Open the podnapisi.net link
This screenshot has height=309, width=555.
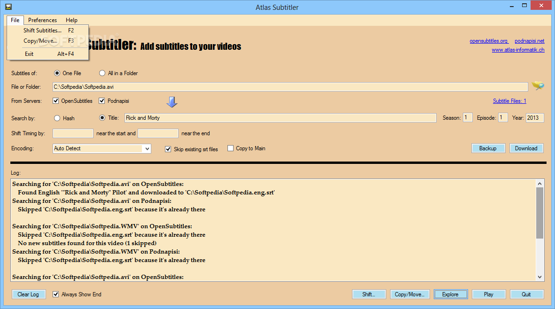(530, 41)
